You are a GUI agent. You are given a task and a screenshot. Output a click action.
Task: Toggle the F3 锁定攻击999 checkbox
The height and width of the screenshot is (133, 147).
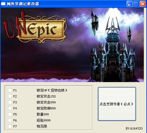10,102
